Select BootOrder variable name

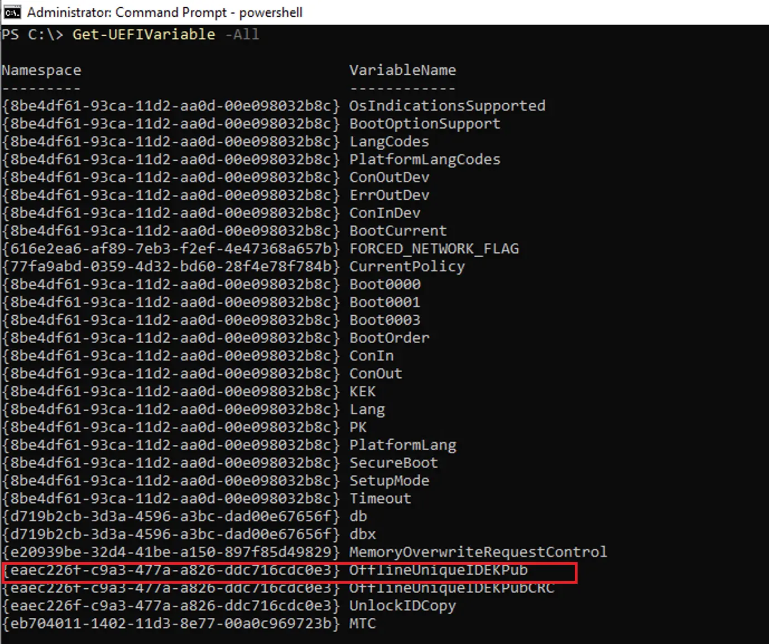point(389,338)
